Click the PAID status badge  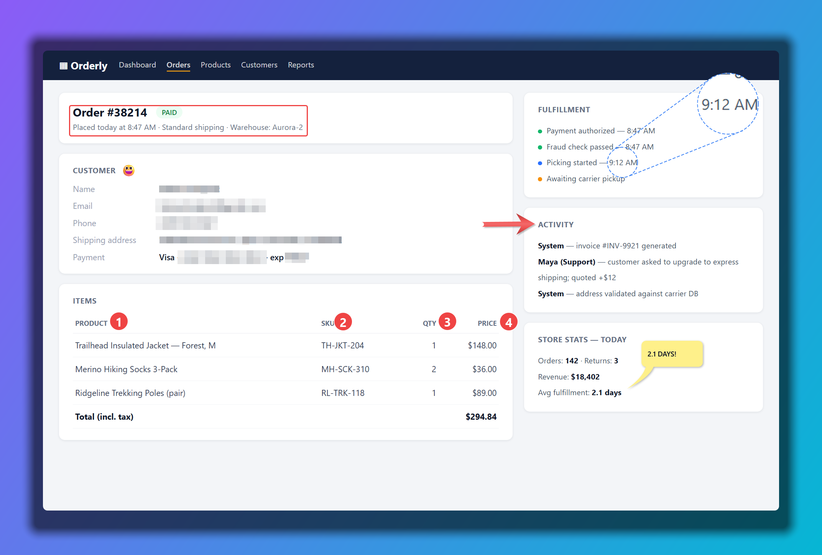point(169,112)
